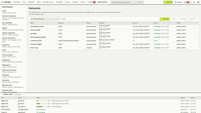
Task: Select the checkout-nightly job row
Action: [114, 30]
